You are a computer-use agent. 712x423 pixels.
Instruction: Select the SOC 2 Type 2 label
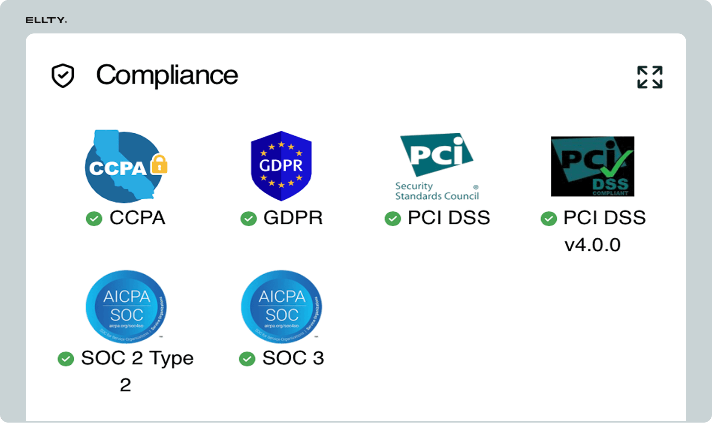(137, 371)
